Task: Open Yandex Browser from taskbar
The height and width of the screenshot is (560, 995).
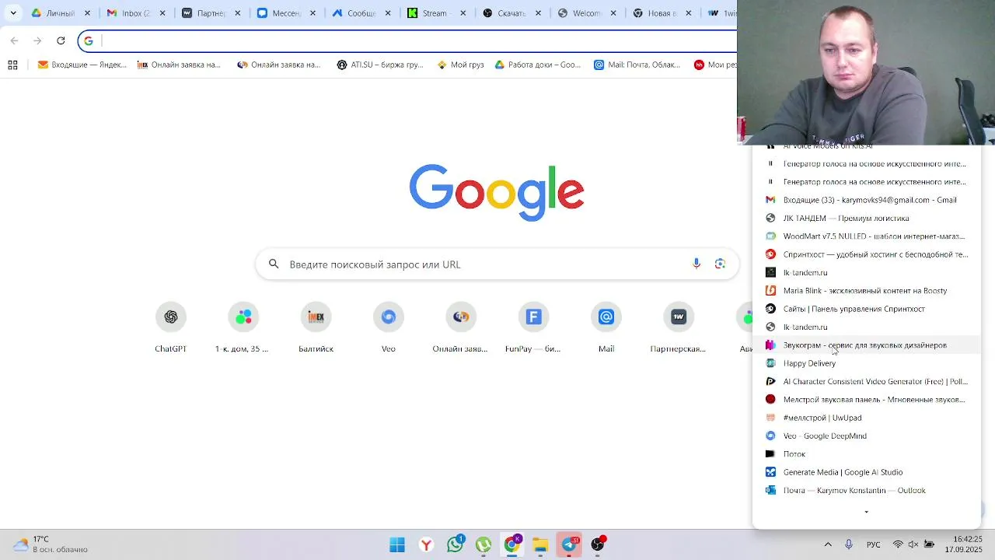Action: tap(426, 544)
